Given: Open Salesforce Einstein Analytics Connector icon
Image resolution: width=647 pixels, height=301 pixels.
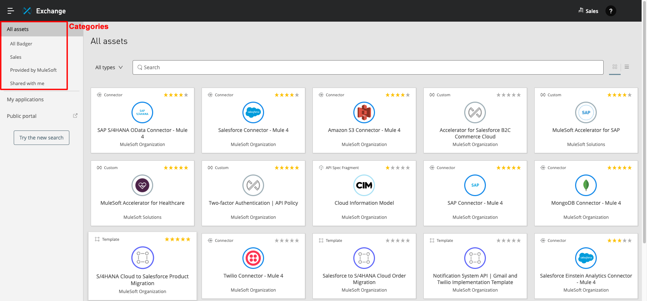Looking at the screenshot, I should pyautogui.click(x=586, y=258).
